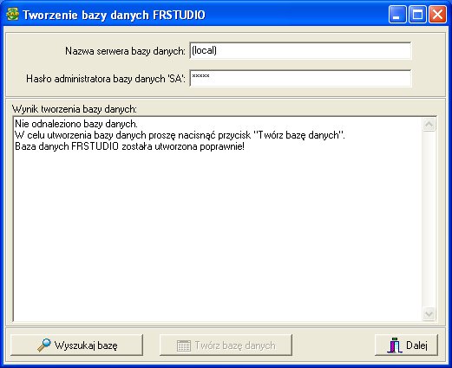Screen dimensions: 452x368
Task: Click inside the database creation results text area
Action: coord(218,219)
